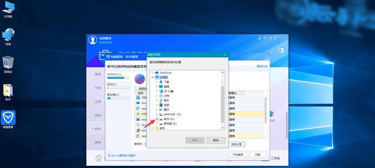Switch to the 软件 sidebar tab
The height and width of the screenshot is (168, 375).
tap(98, 129)
